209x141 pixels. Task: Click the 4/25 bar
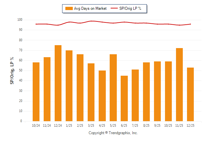pyautogui.click(x=102, y=96)
